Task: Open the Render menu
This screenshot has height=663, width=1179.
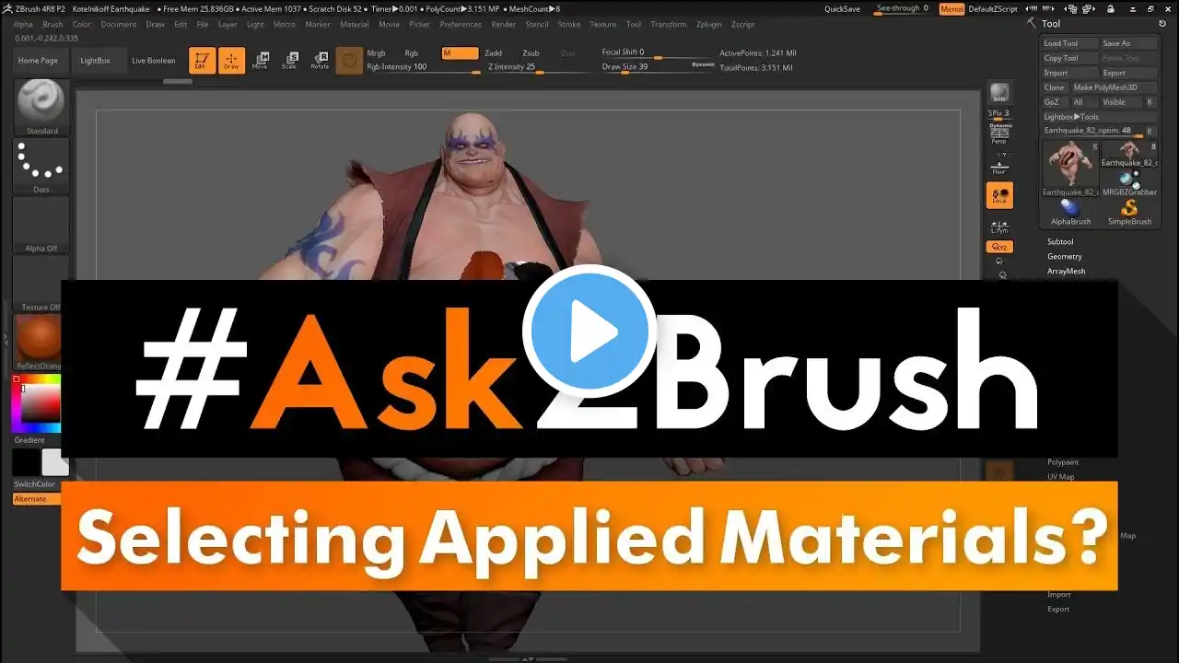Action: [504, 25]
